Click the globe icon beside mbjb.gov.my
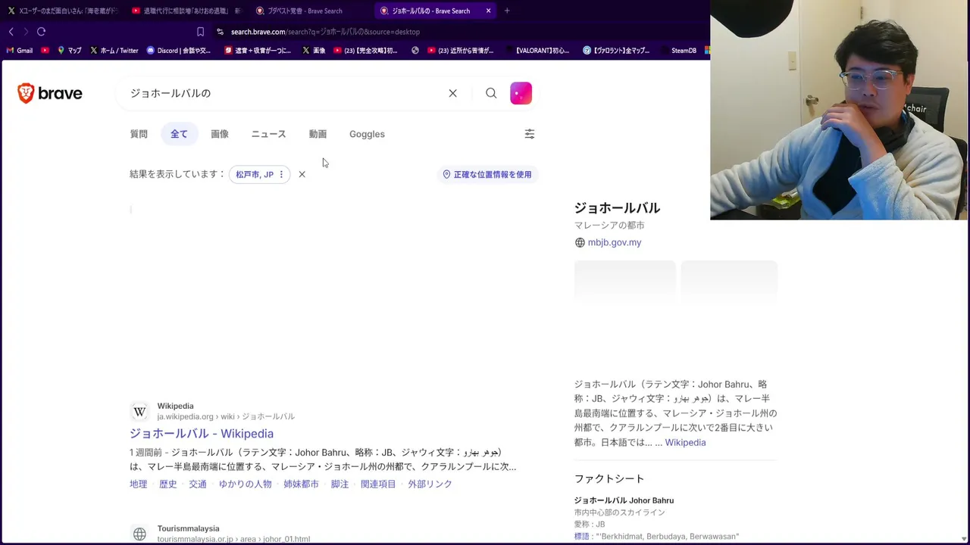This screenshot has width=970, height=545. (580, 243)
